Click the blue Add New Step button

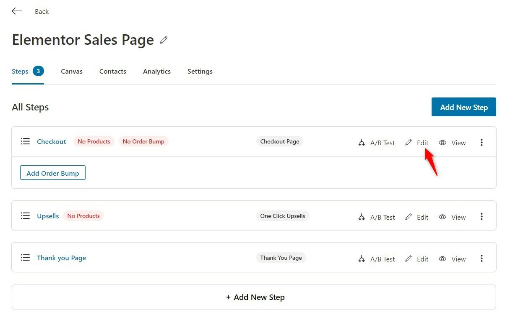click(x=464, y=107)
